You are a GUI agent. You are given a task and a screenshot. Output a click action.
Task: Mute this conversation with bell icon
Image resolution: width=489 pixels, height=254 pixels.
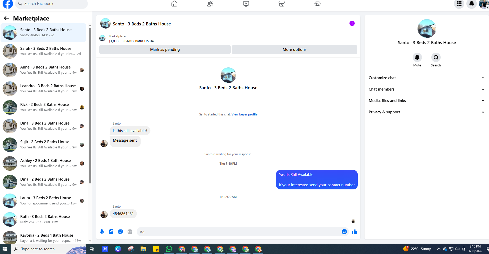(417, 57)
